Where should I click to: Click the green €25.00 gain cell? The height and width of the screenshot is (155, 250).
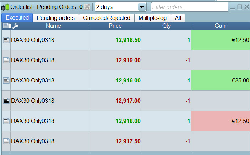pyautogui.click(x=220, y=81)
